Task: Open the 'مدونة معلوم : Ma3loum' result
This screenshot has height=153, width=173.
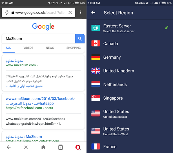Action: click(x=24, y=137)
